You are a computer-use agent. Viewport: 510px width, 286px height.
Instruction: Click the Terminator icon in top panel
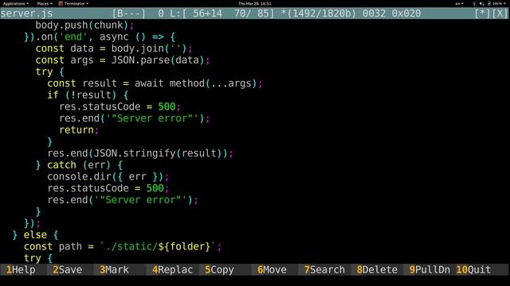coord(61,3)
